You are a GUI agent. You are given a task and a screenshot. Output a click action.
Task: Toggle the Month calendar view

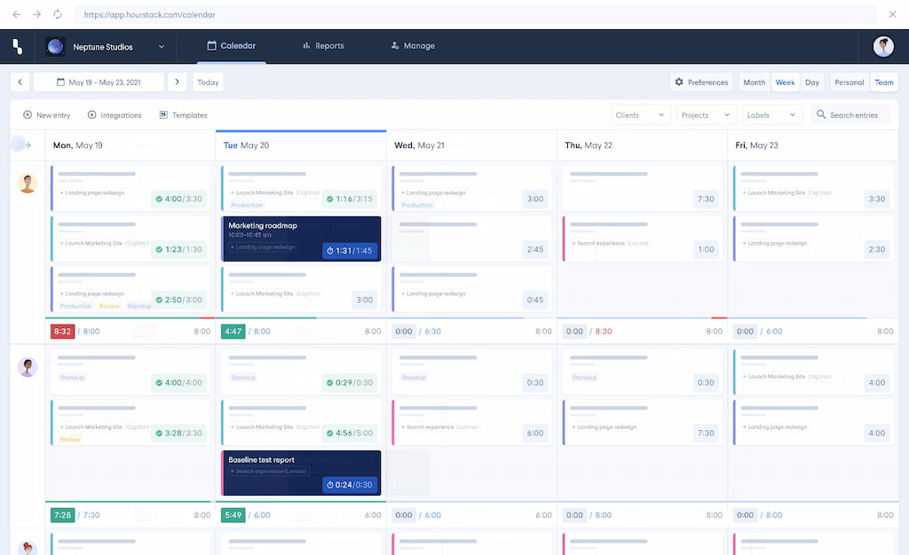click(754, 82)
